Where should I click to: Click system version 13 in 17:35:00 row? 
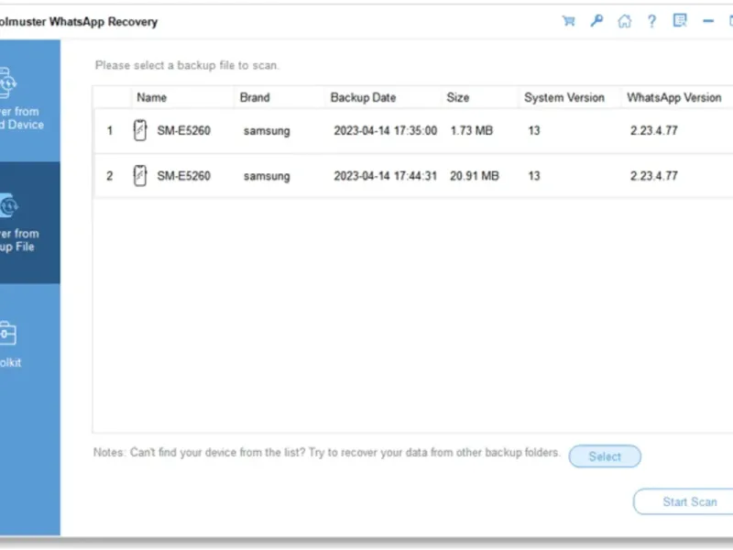tap(534, 130)
